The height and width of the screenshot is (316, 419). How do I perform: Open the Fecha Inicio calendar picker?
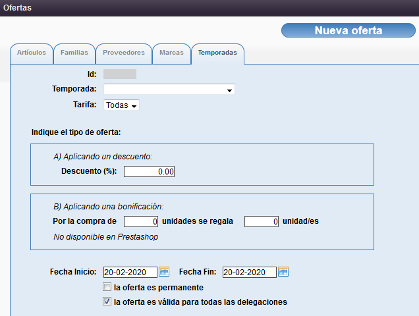[x=164, y=272]
